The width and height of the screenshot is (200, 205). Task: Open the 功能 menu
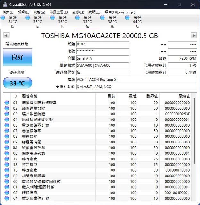tap(39, 12)
